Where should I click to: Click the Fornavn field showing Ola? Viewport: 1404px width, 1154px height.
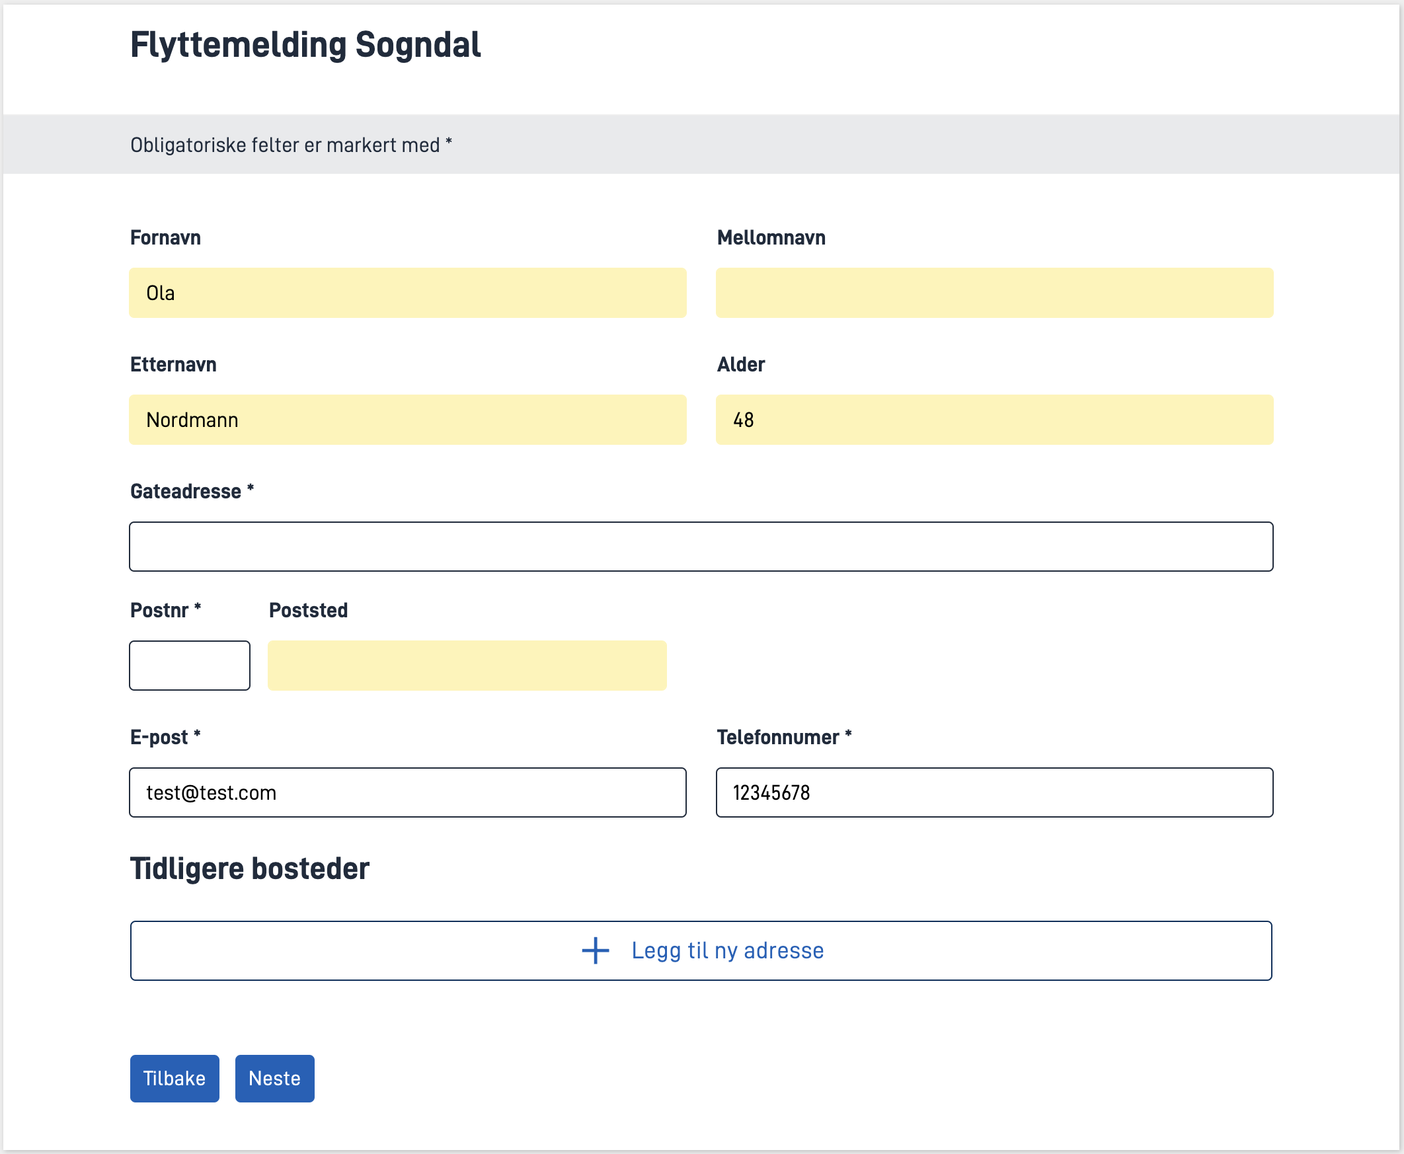click(407, 293)
